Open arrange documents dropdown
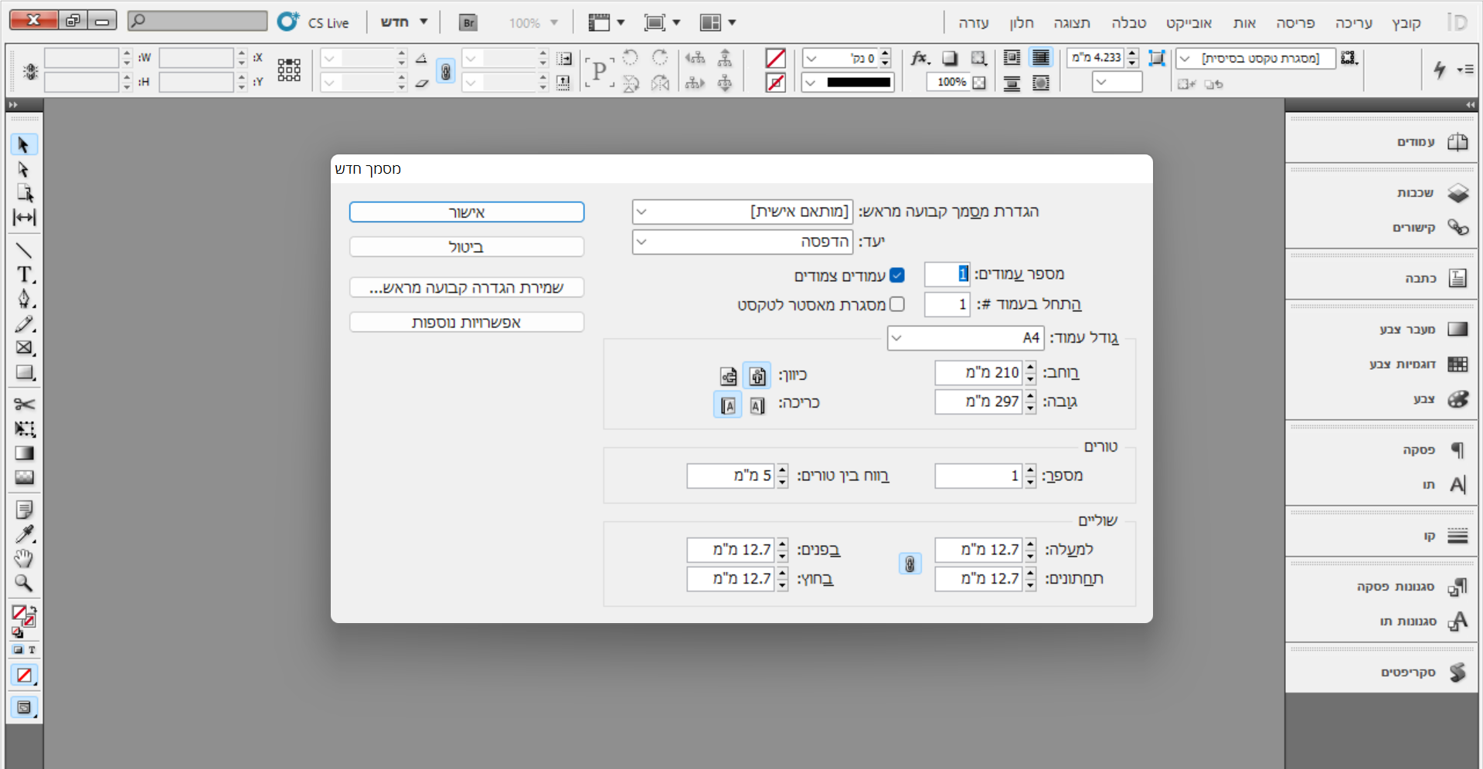The height and width of the screenshot is (769, 1483). (x=718, y=22)
